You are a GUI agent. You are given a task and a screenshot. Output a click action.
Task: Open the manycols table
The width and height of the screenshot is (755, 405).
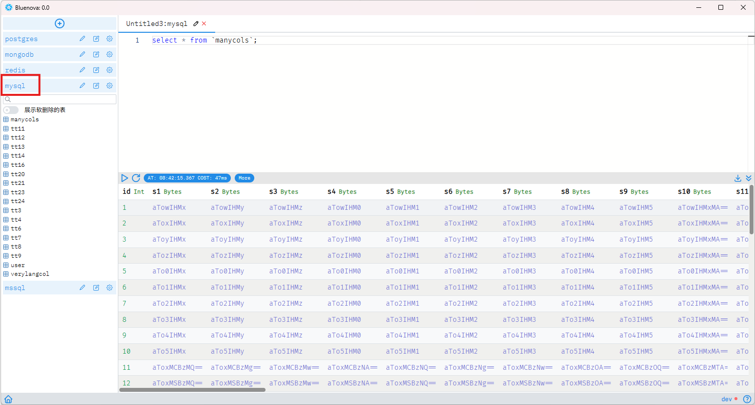pyautogui.click(x=21, y=119)
